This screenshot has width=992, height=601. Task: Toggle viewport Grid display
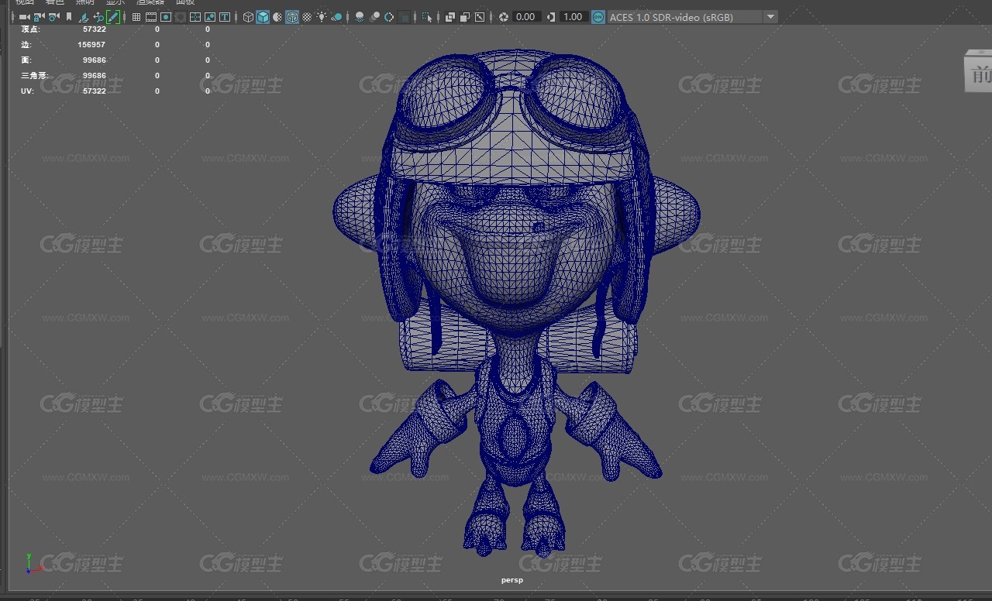click(x=136, y=17)
